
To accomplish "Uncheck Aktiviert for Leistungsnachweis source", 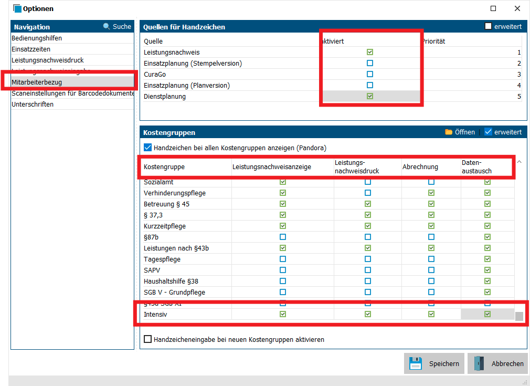I will (370, 53).
